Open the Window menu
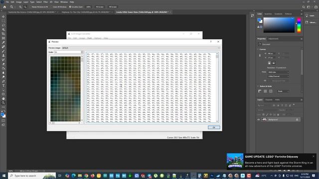 tap(64, 2)
